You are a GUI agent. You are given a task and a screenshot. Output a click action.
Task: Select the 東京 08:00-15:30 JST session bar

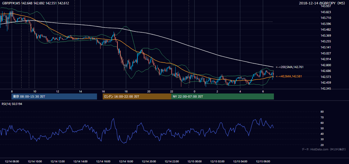(x=54, y=96)
